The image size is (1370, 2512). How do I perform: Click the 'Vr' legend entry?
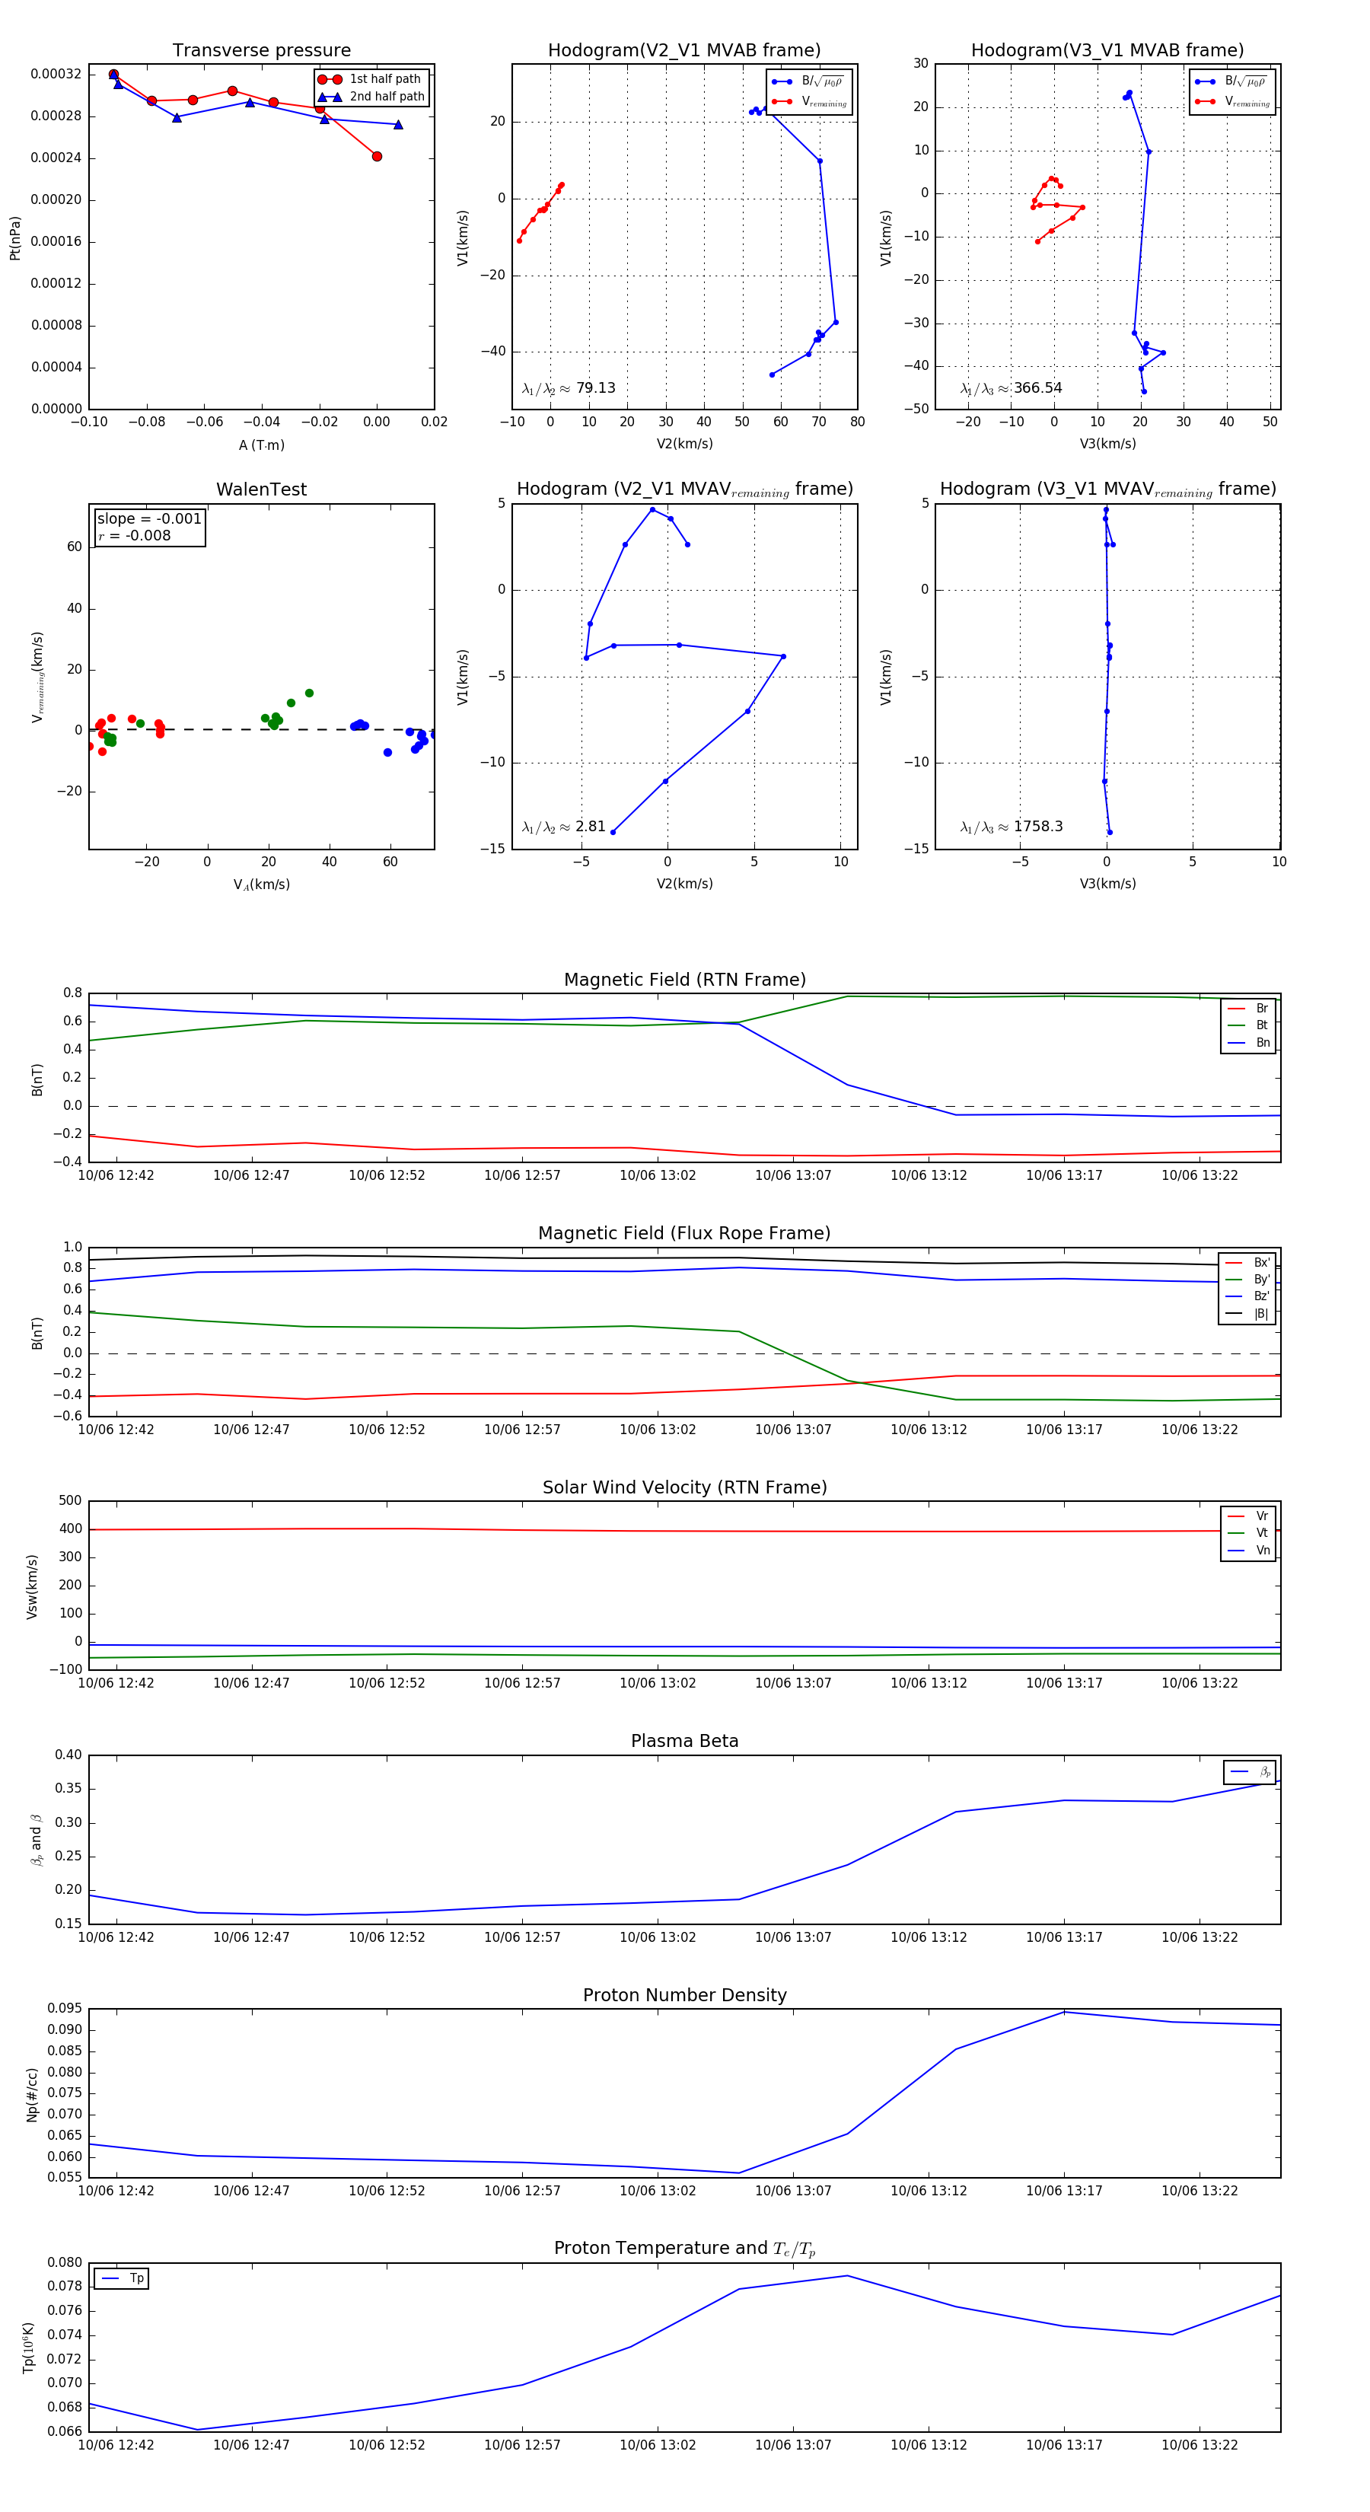[x=1249, y=1516]
